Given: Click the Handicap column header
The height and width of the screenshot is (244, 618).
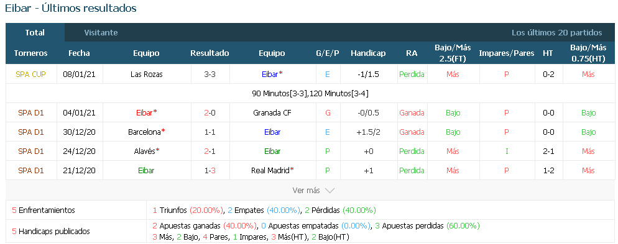Looking at the screenshot, I should pos(368,53).
